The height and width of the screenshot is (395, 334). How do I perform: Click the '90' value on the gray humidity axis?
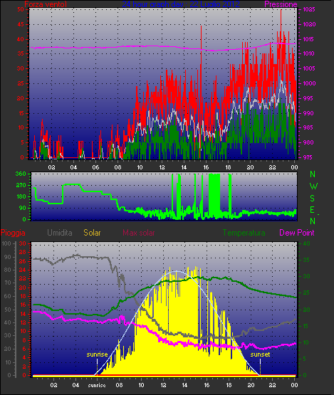8,257
